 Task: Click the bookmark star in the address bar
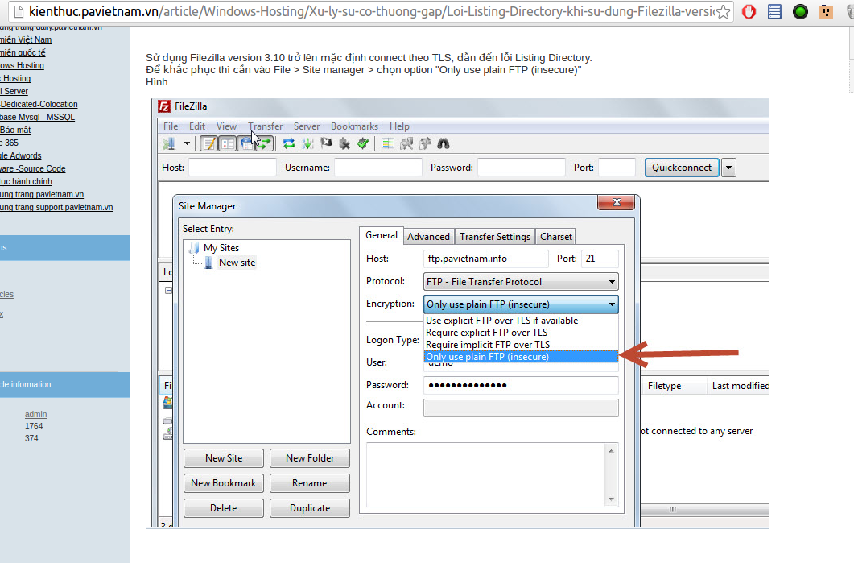point(724,11)
